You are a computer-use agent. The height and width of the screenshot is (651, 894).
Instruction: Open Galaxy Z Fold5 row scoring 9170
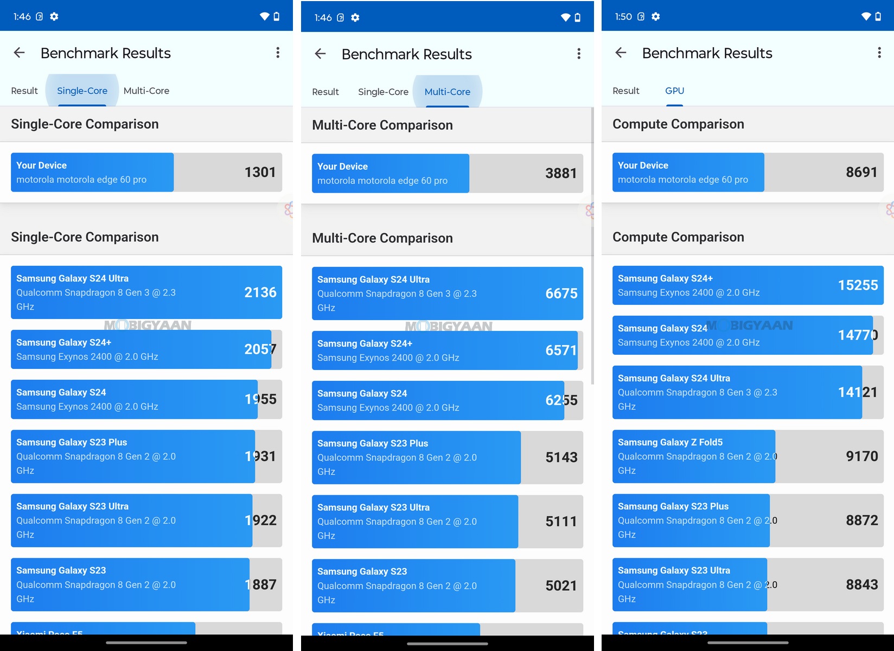point(748,456)
